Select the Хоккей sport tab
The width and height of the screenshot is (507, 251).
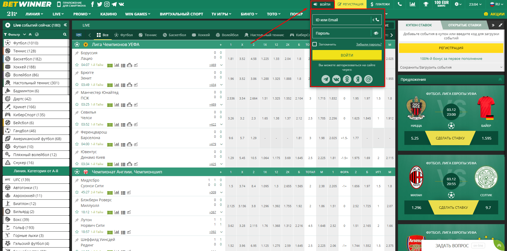tap(201, 35)
